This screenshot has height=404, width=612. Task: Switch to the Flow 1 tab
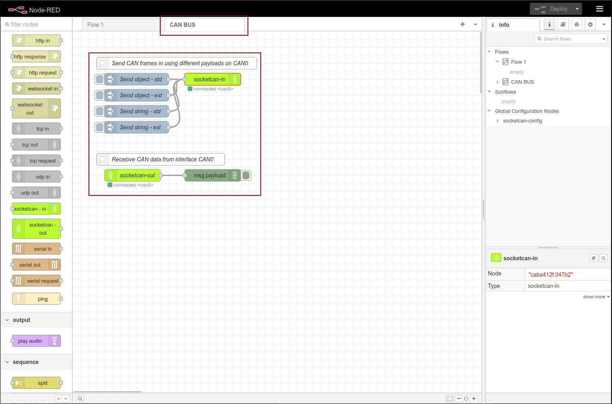[x=122, y=25]
